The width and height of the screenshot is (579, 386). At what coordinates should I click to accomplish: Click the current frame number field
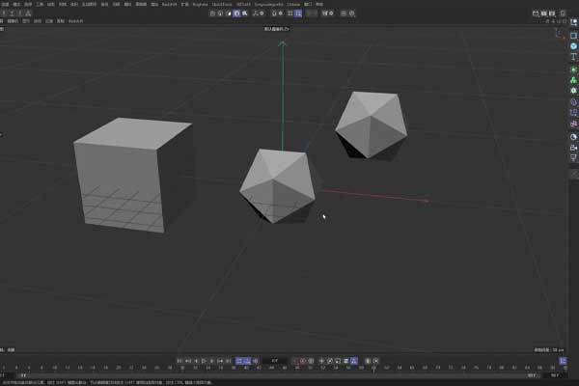pyautogui.click(x=275, y=361)
